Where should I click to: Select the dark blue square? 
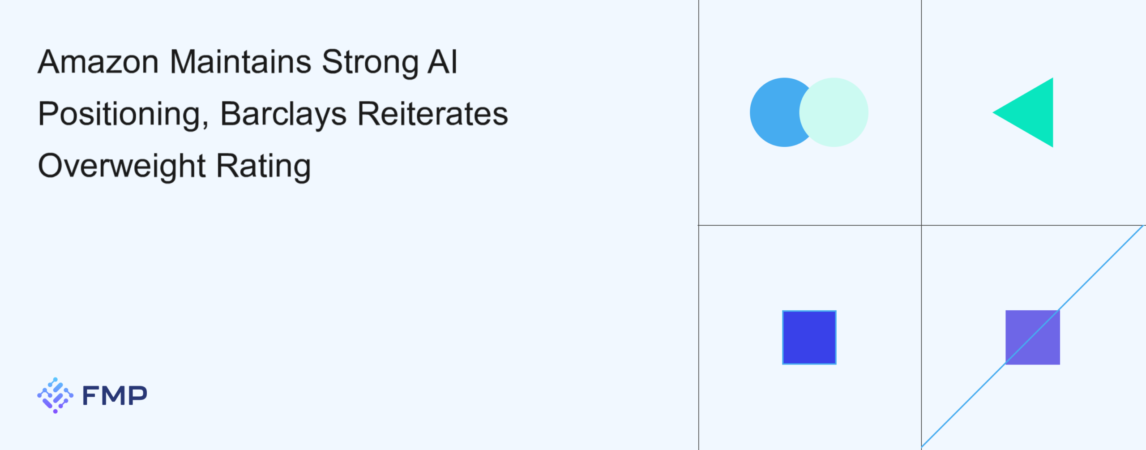809,337
